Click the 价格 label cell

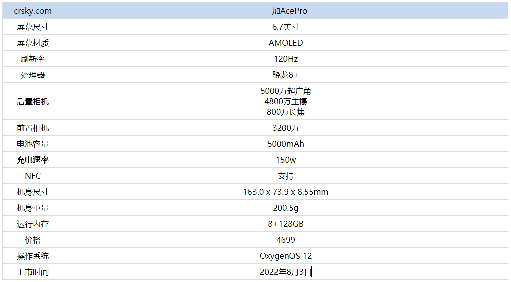click(33, 239)
